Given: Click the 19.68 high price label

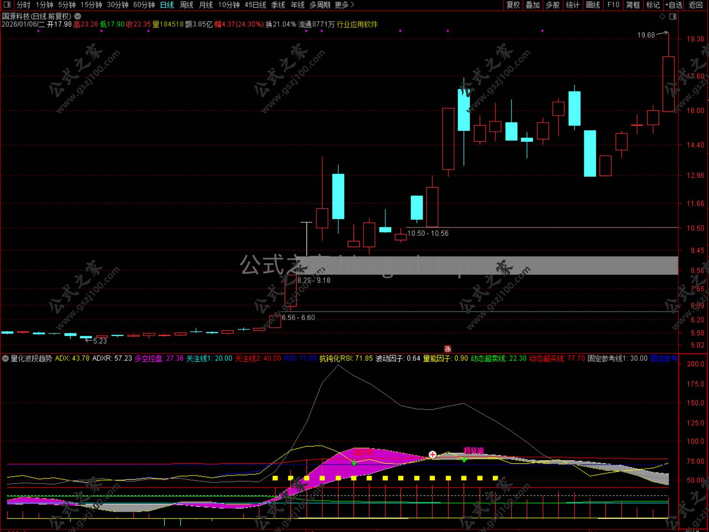Looking at the screenshot, I should coord(646,35).
